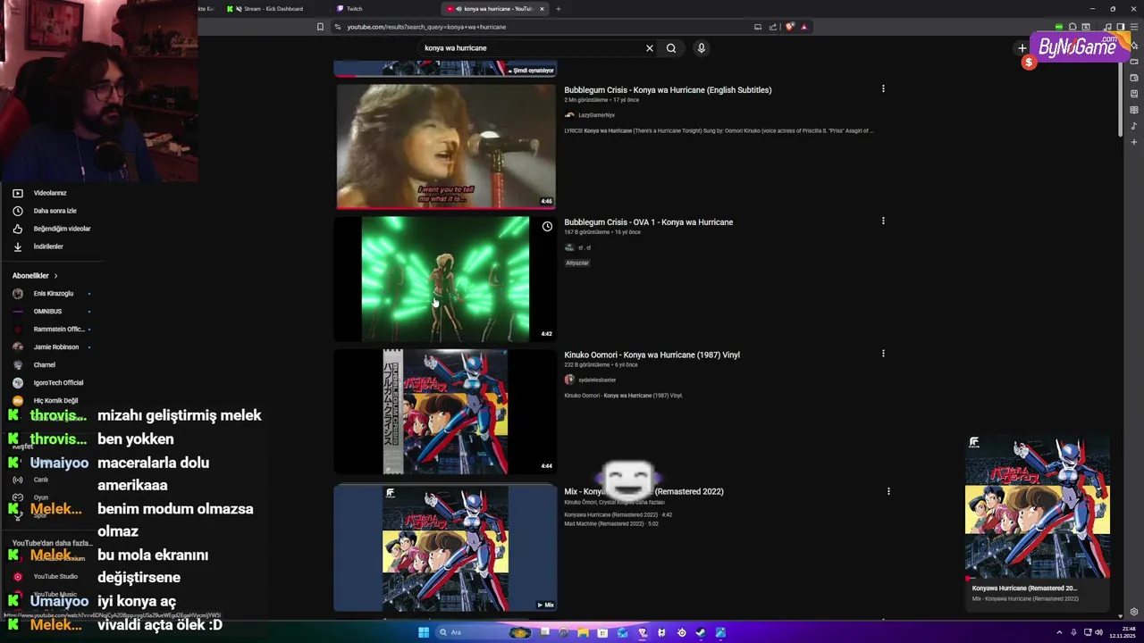1144x643 pixels.
Task: Expand the Abonelikler subscriptions section
Action: click(35, 276)
